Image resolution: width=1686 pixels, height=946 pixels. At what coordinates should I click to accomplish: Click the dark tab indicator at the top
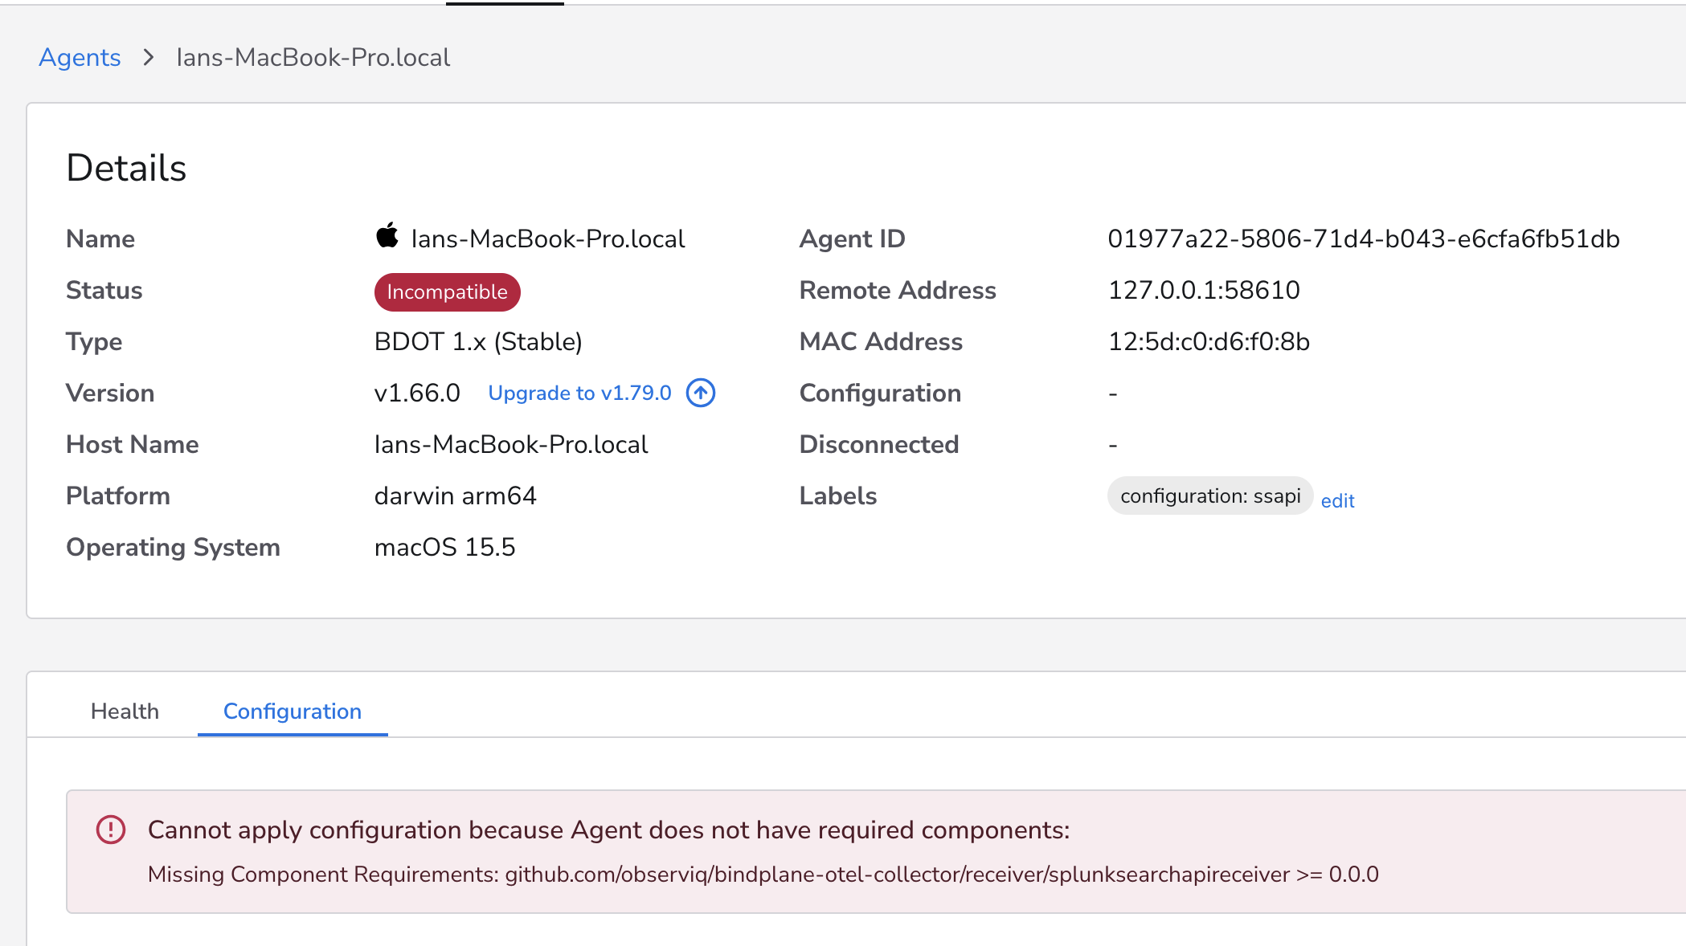tap(505, 4)
